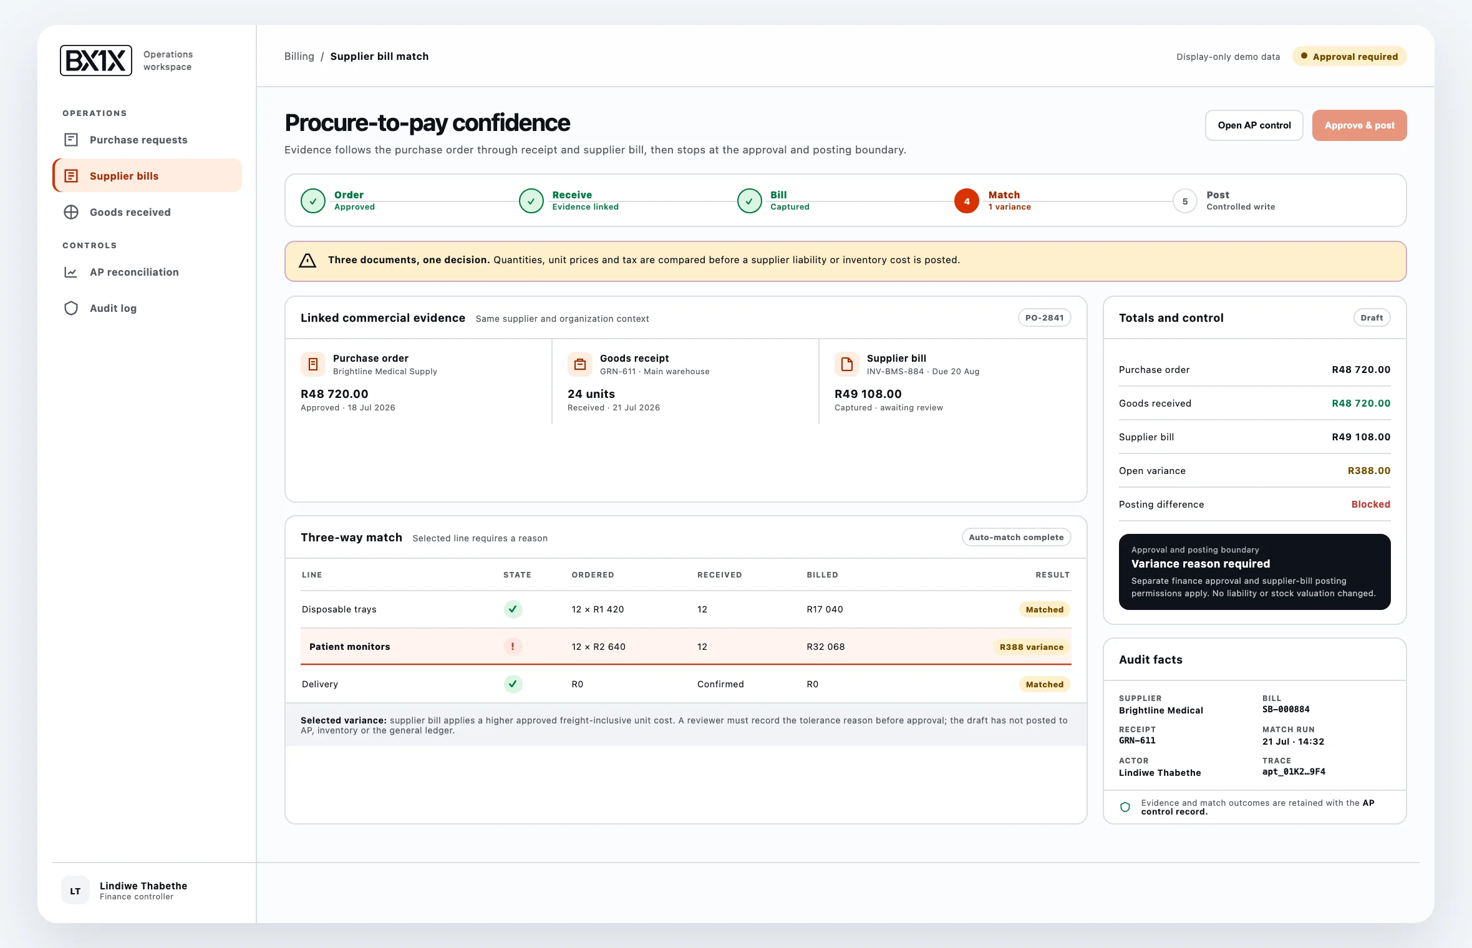Click Approve & post button

point(1360,125)
